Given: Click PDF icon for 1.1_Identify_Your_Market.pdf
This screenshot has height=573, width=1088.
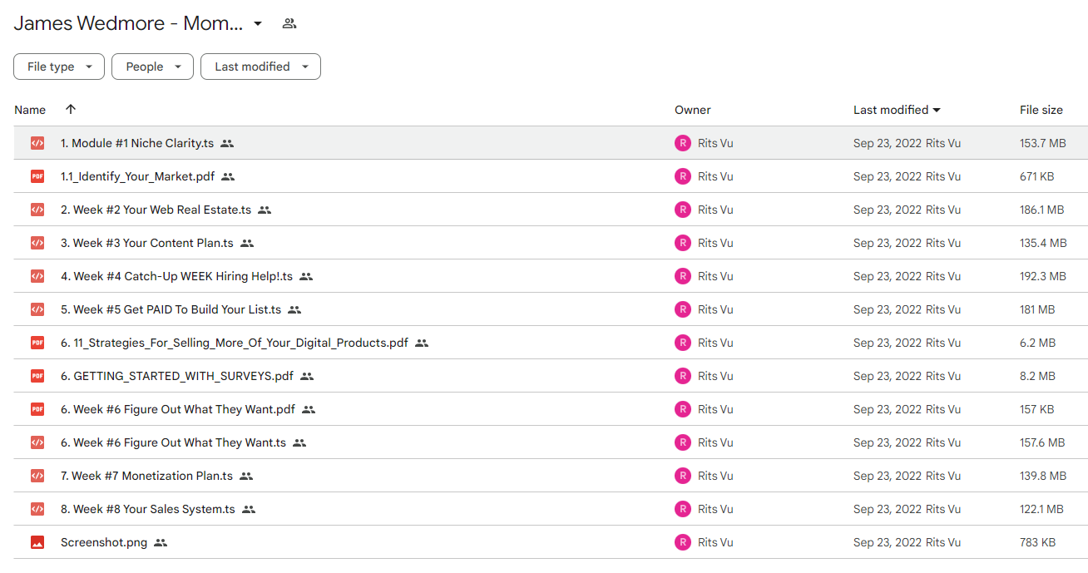Looking at the screenshot, I should 37,176.
